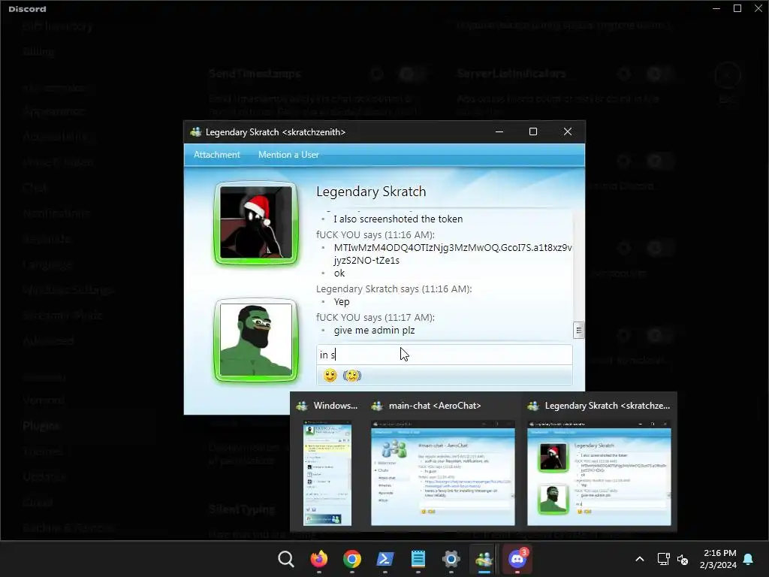
Task: Click the display/network tray icon
Action: tap(663, 559)
